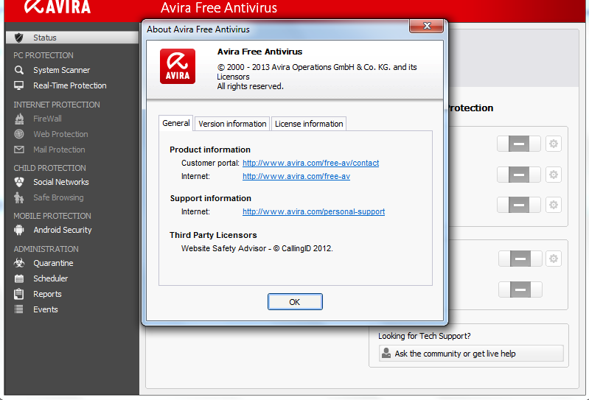
Task: Open the avira.com/free-av Internet link
Action: pyautogui.click(x=296, y=176)
